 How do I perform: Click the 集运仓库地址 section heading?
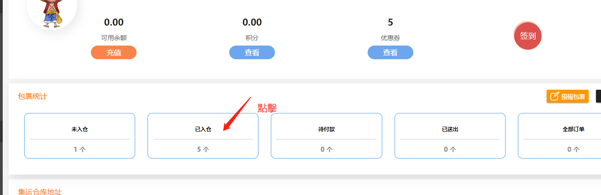pyautogui.click(x=40, y=191)
